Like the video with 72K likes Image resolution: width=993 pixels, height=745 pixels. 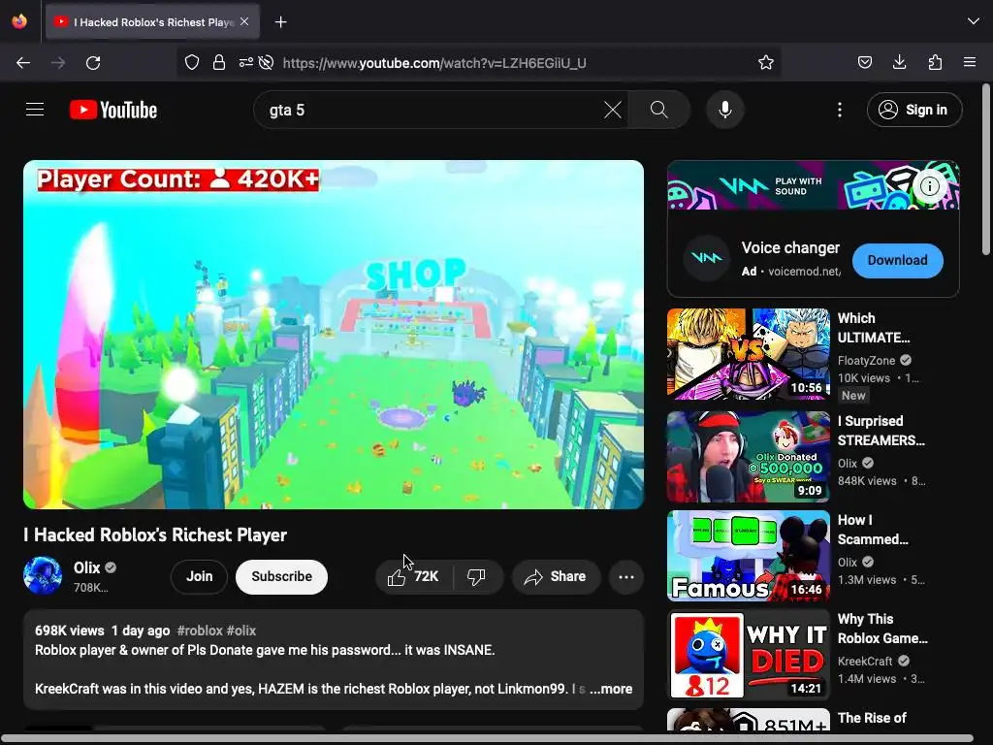[413, 576]
